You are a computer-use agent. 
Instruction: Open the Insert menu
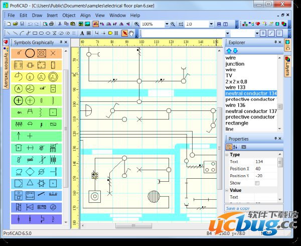pyautogui.click(x=52, y=15)
